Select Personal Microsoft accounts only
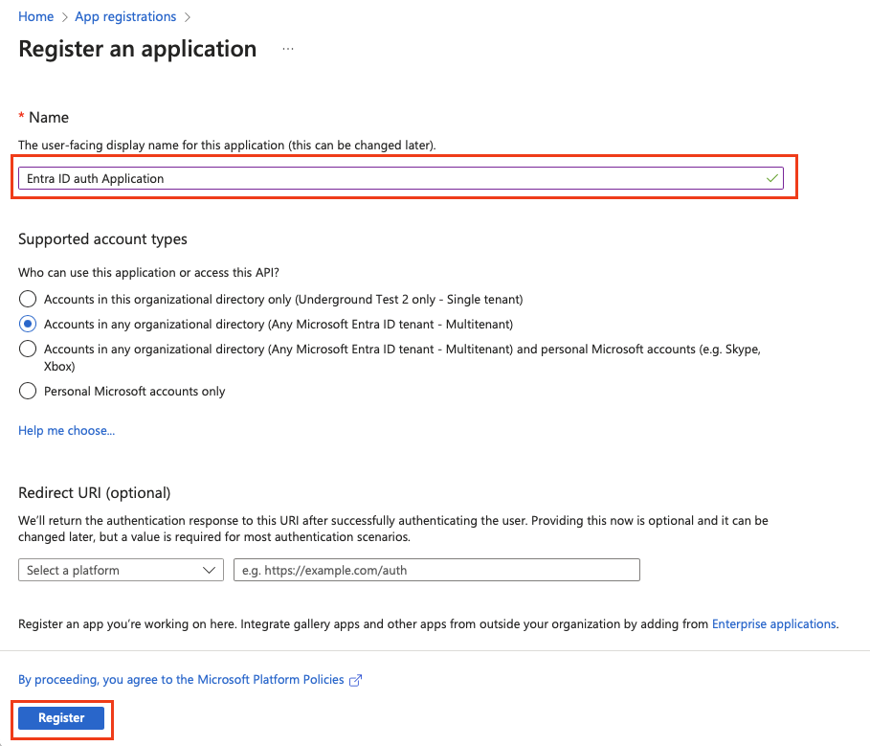 tap(28, 391)
